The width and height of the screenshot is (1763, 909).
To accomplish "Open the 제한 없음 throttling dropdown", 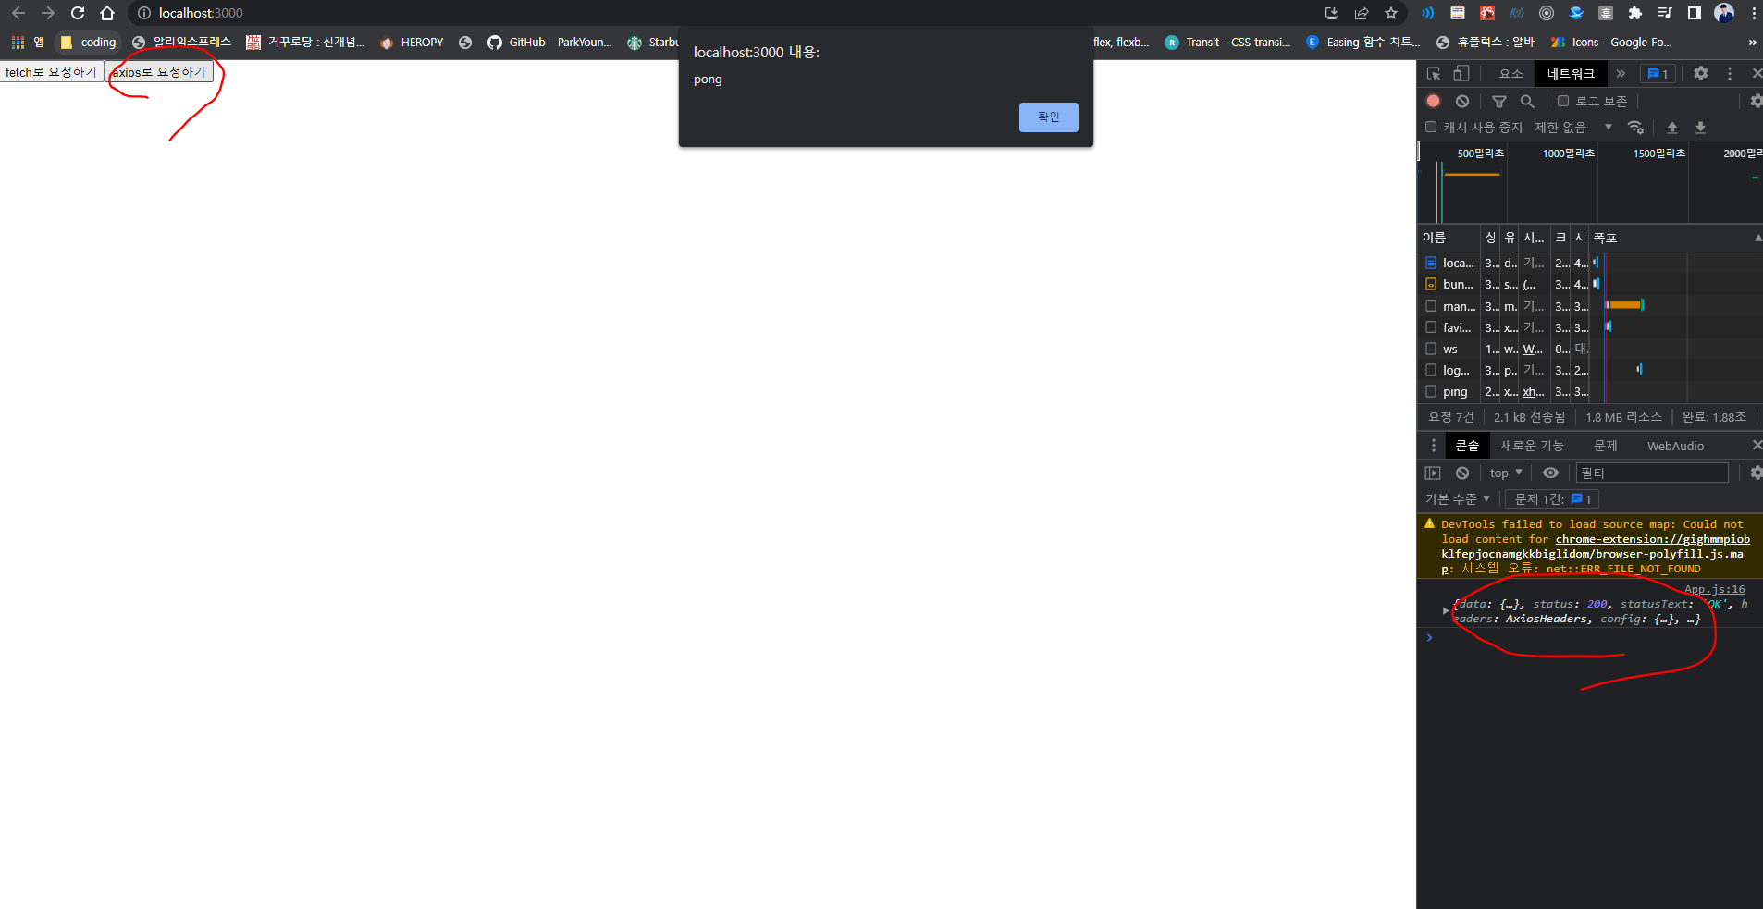I will (1573, 128).
